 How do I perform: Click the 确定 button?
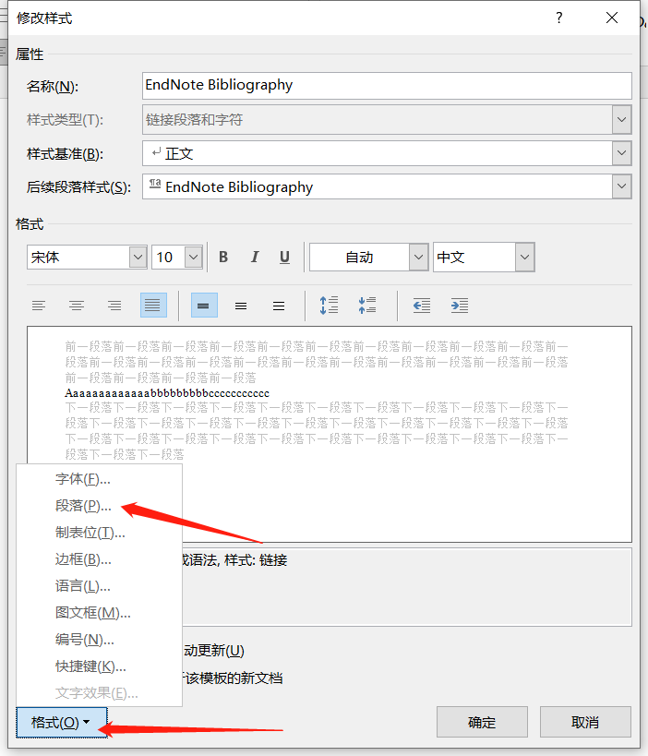pyautogui.click(x=482, y=722)
